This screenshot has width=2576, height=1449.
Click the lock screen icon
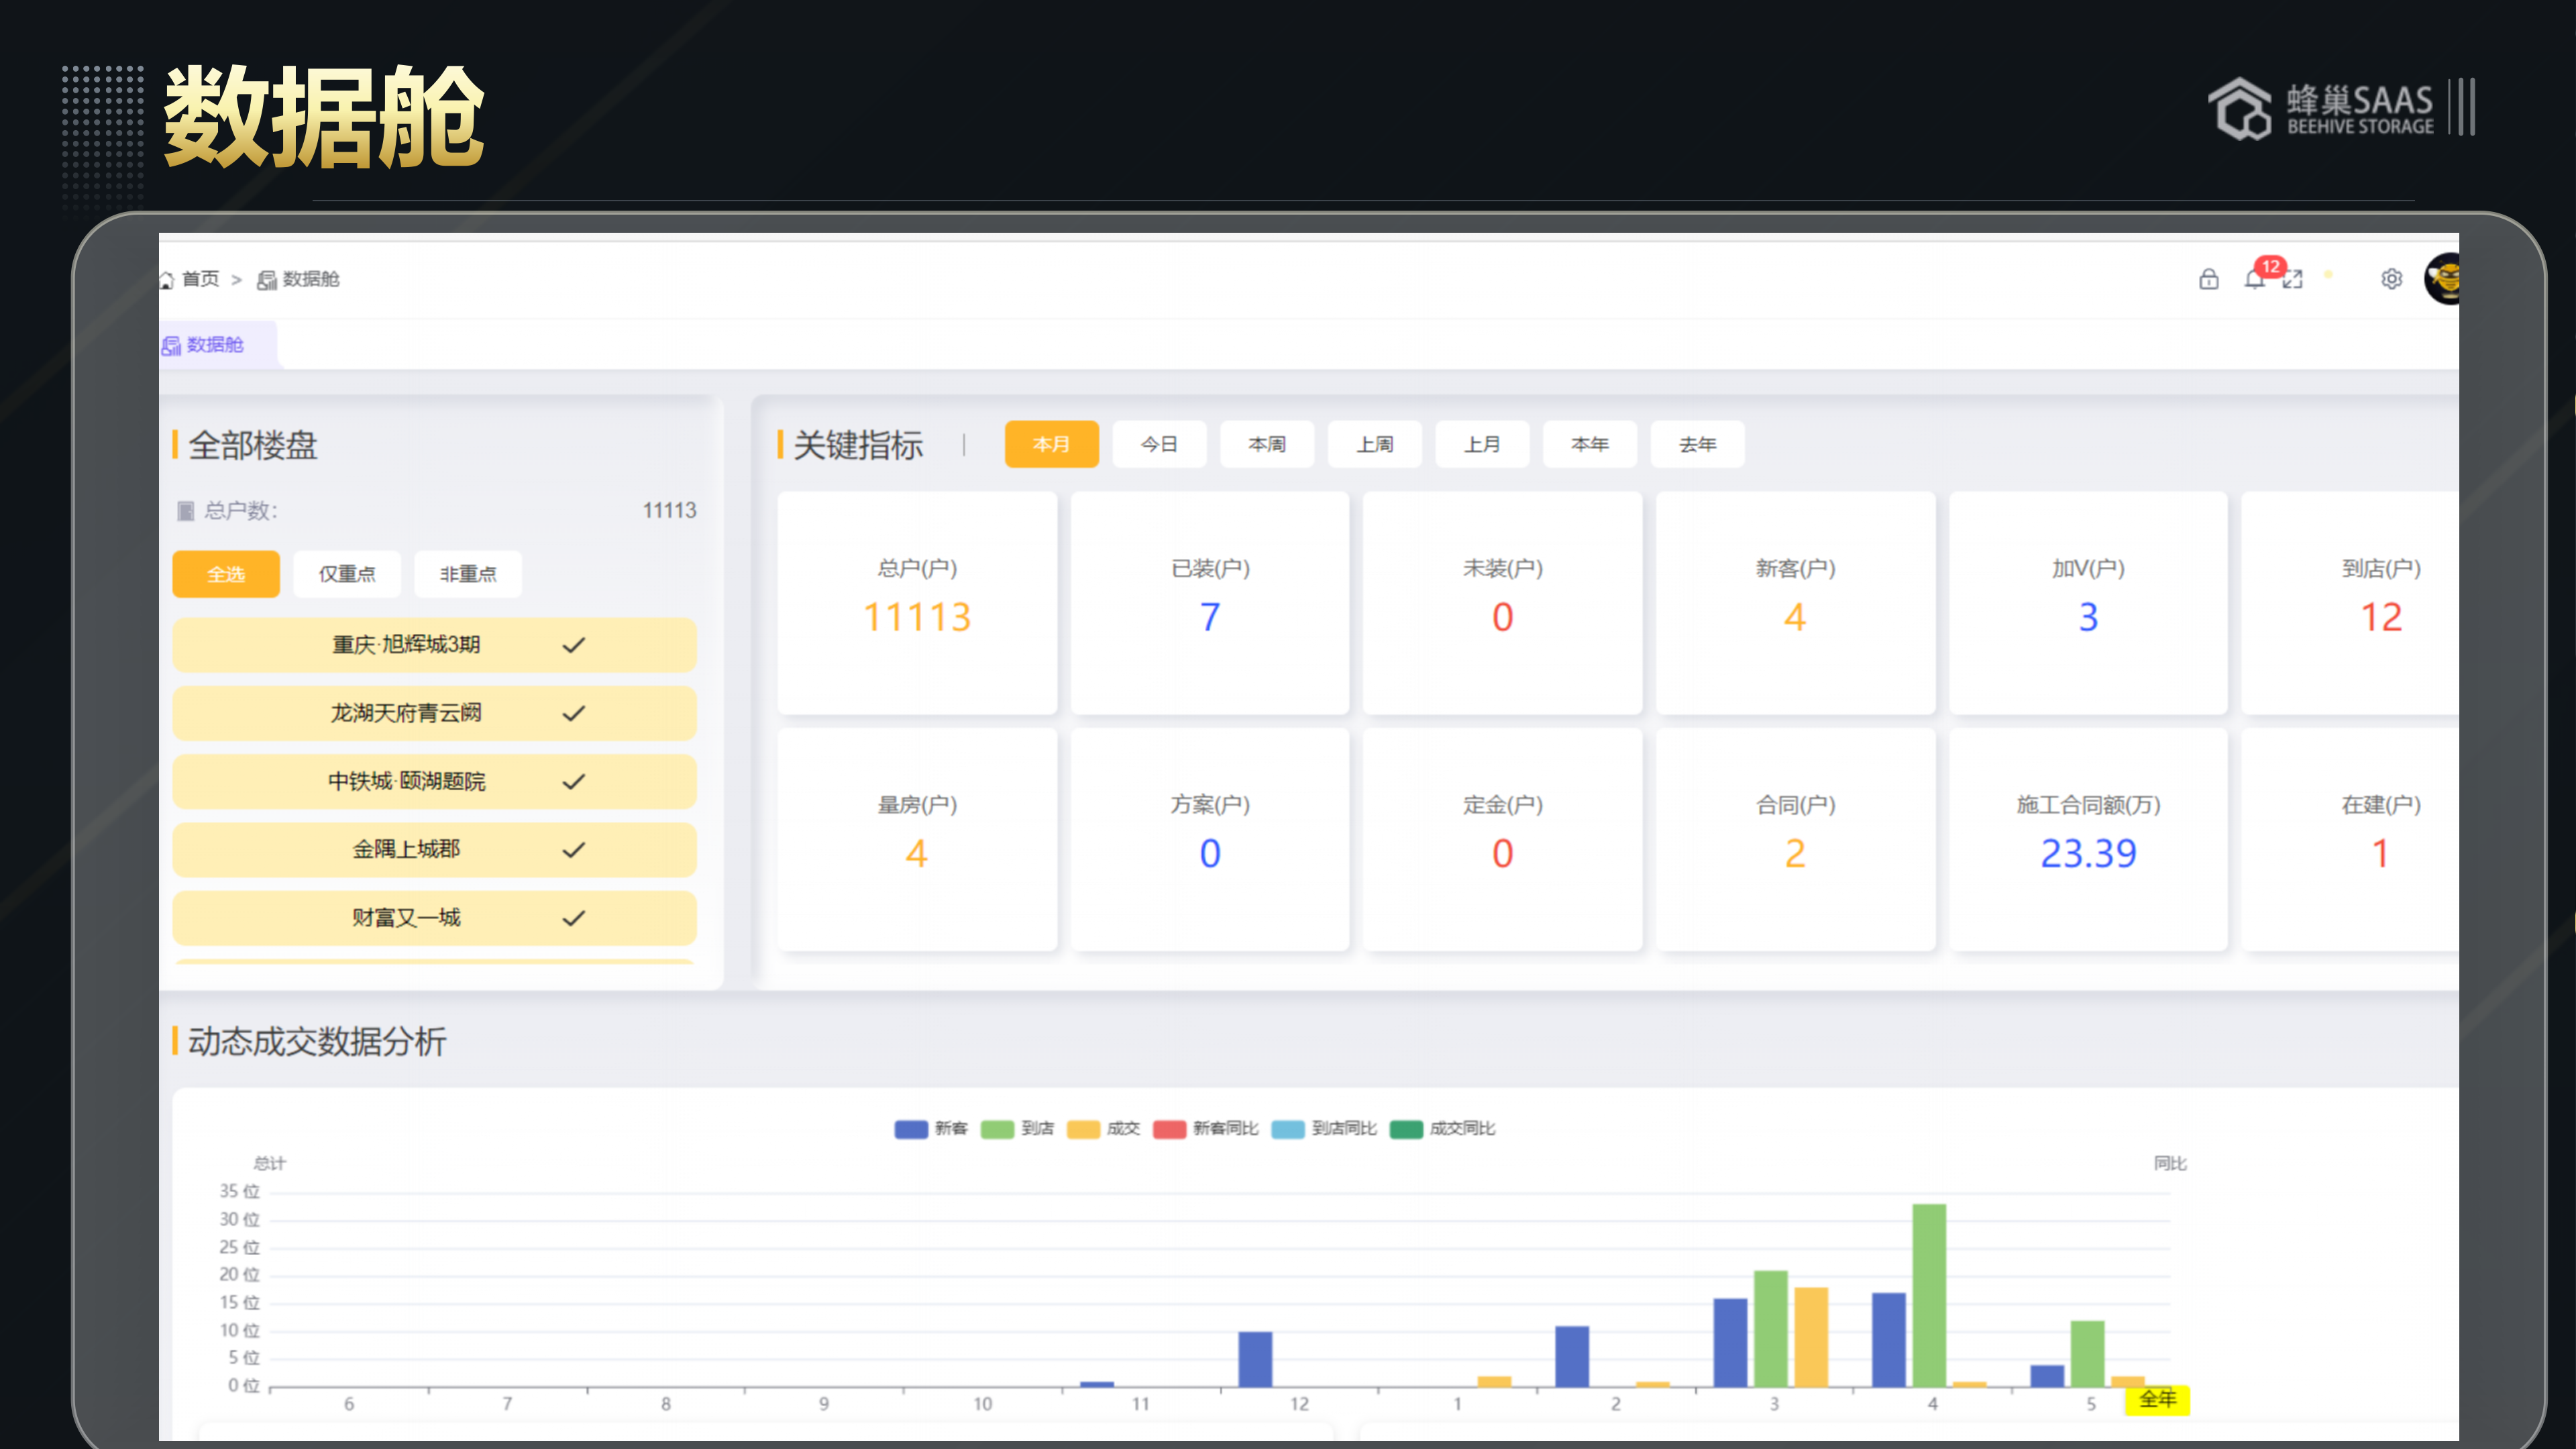pyautogui.click(x=2208, y=279)
